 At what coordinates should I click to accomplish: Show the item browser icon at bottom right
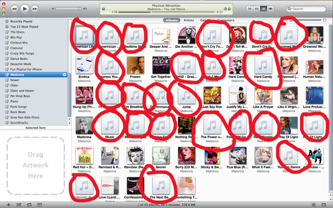click(x=324, y=205)
